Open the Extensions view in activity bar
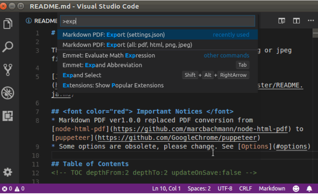Image resolution: width=318 pixels, height=194 pixels. pos(8,116)
